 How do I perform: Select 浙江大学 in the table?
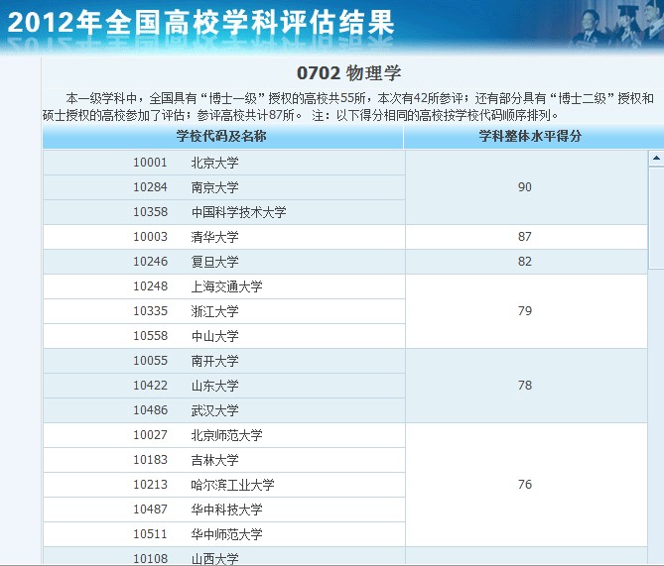click(x=214, y=311)
